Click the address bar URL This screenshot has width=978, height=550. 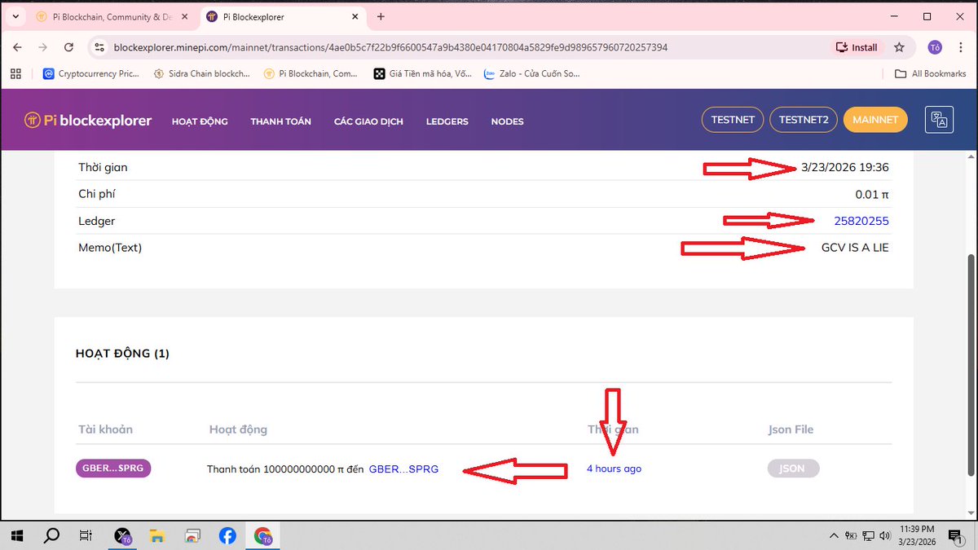pyautogui.click(x=390, y=47)
